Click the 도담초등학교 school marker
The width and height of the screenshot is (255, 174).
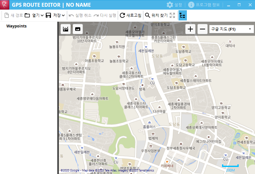pyautogui.click(x=176, y=83)
